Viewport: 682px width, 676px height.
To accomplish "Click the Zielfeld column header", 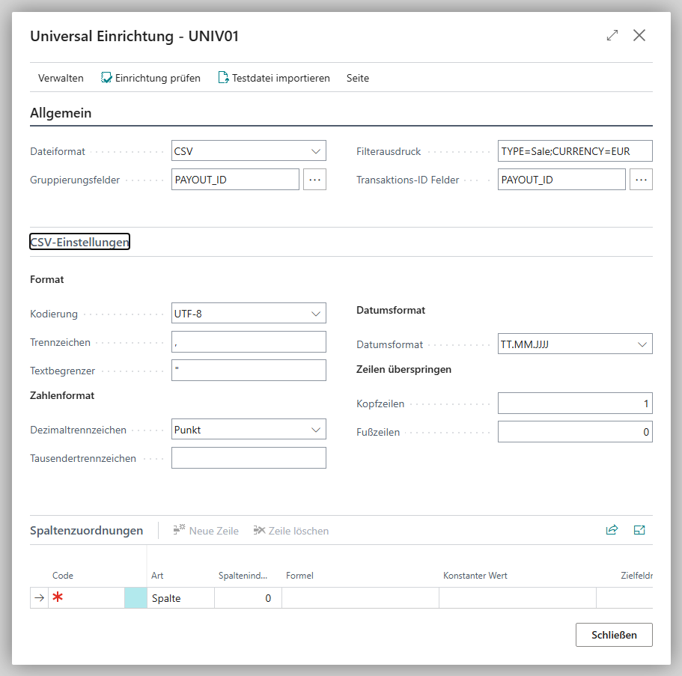I will click(636, 575).
